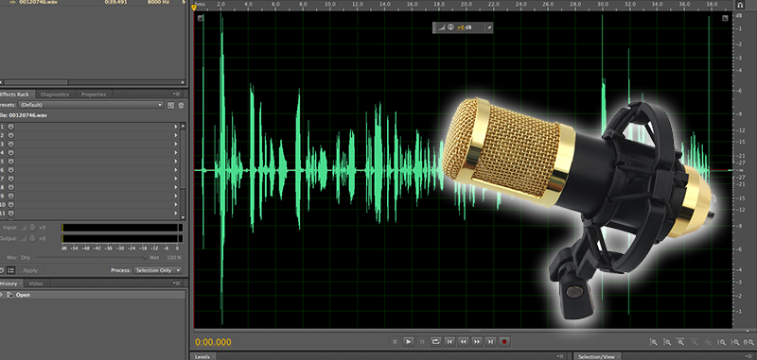Save effects rack preset icon
This screenshot has height=360, width=757.
pyautogui.click(x=171, y=105)
